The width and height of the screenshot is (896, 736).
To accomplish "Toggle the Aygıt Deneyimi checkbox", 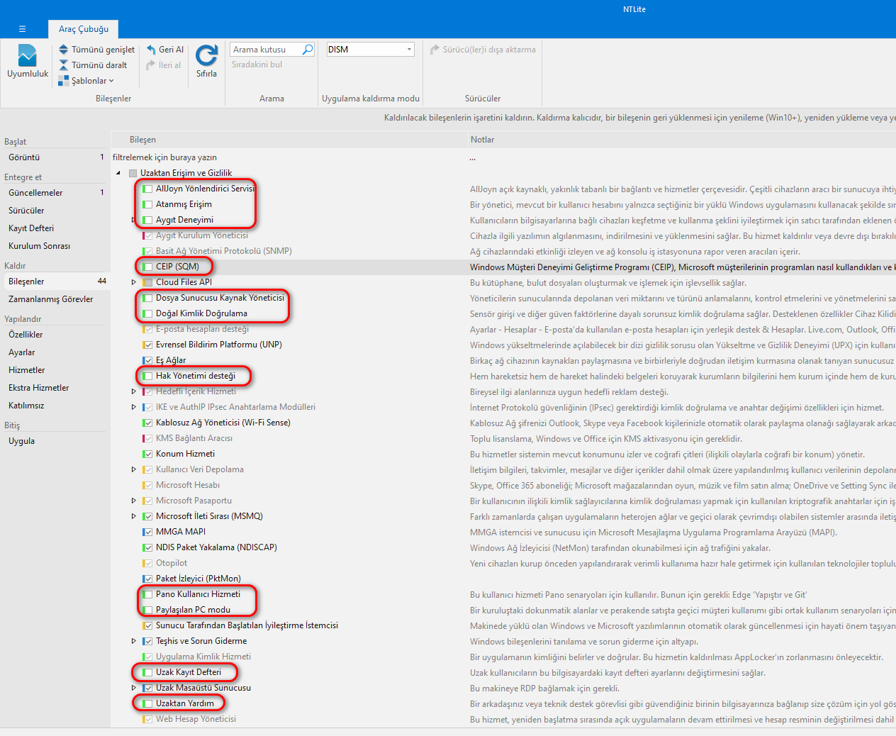I will tap(148, 220).
